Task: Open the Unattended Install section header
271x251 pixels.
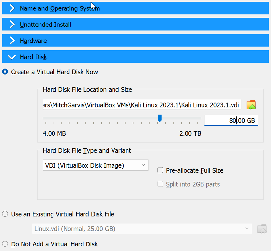Action: [x=45, y=25]
